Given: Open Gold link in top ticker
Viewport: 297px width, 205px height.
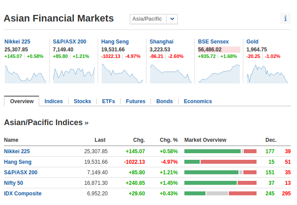Looking at the screenshot, I should [x=252, y=42].
